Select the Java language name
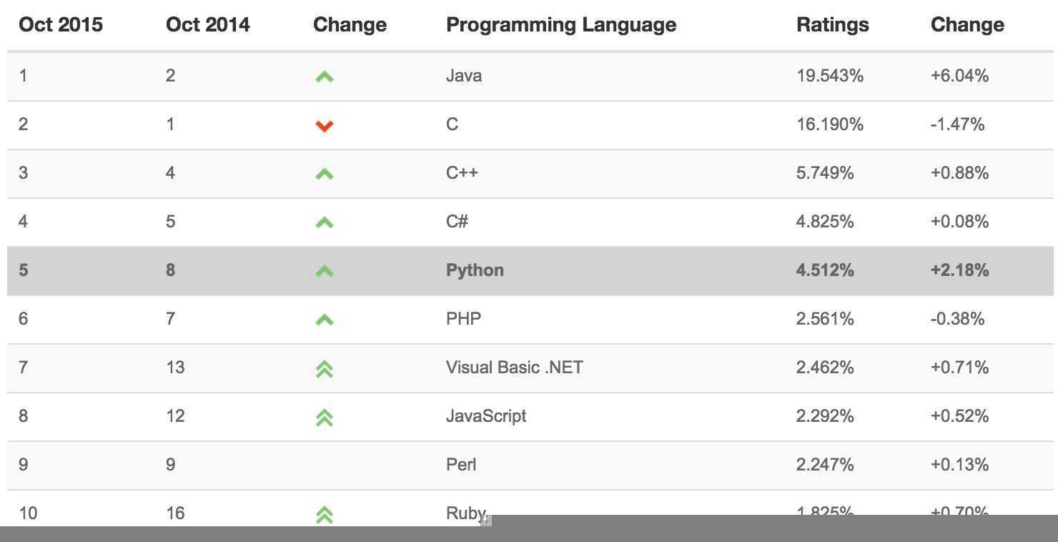This screenshot has height=542, width=1058. [464, 76]
